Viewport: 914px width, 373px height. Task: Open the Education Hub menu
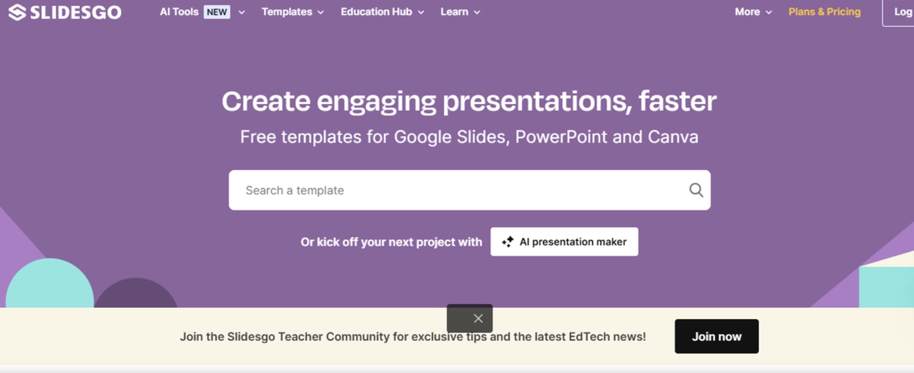click(376, 12)
